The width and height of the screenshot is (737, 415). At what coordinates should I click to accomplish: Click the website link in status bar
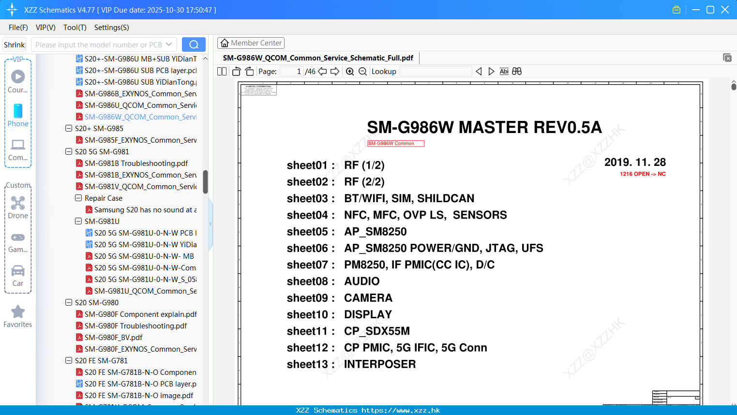click(401, 410)
